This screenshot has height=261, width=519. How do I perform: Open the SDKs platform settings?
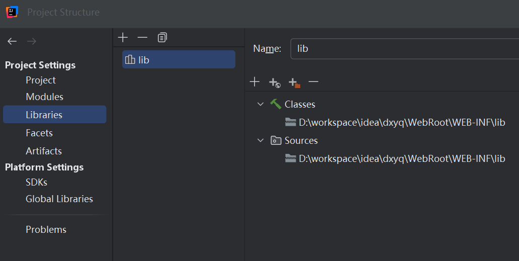[36, 183]
